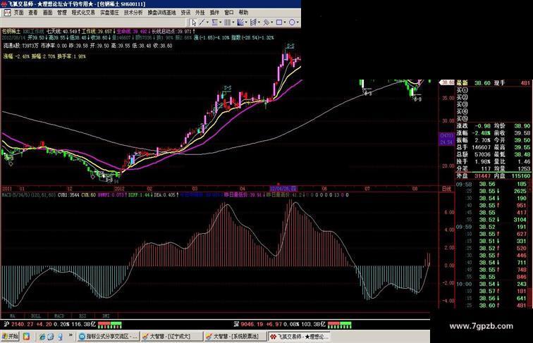Open the 画面 menu
Screen dimensions: 533x343
pyautogui.click(x=47, y=13)
